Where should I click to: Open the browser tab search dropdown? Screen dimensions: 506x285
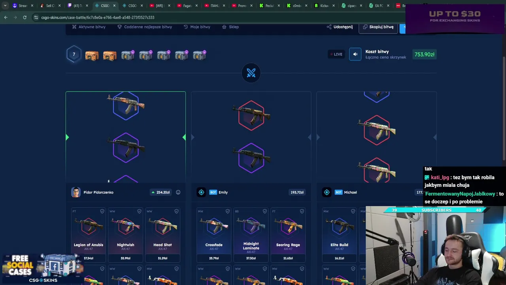pos(5,6)
